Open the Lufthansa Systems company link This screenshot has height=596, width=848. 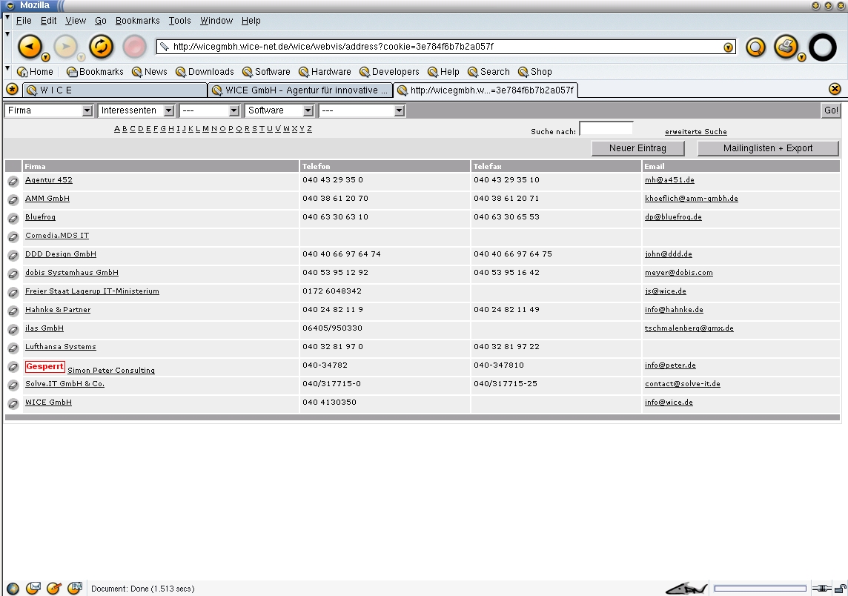(x=60, y=347)
